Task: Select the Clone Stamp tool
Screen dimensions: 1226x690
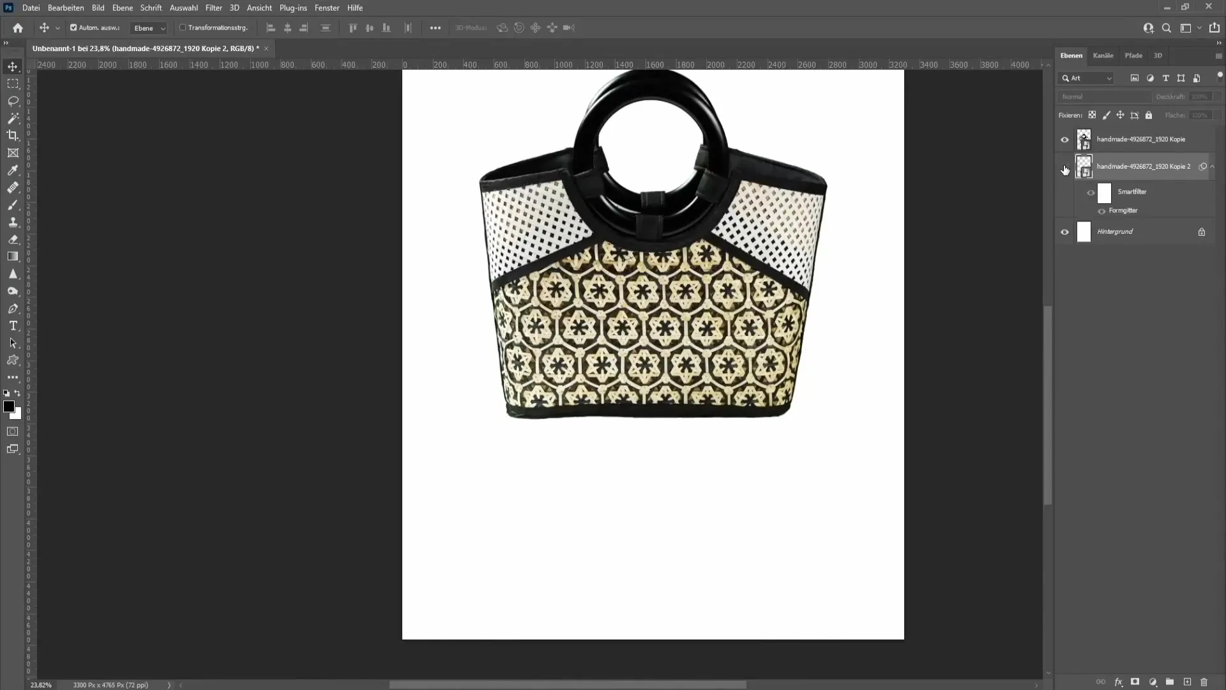Action: click(13, 222)
